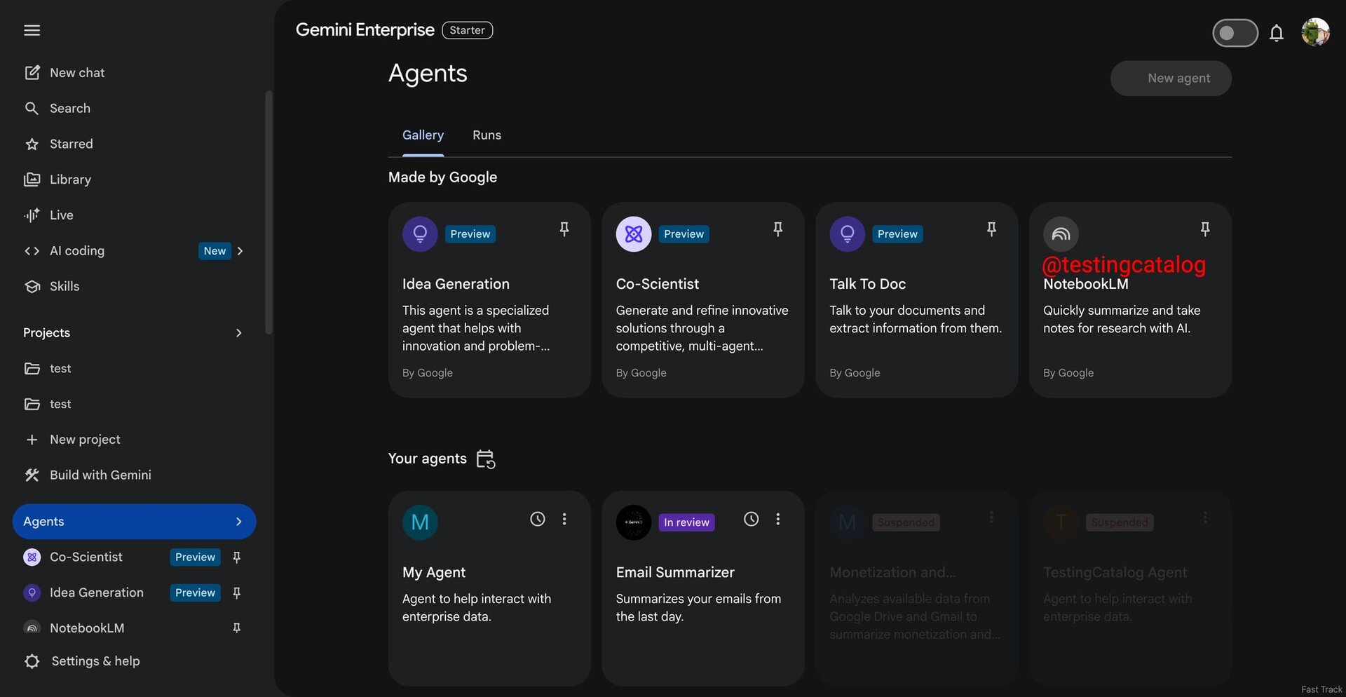The width and height of the screenshot is (1346, 697).
Task: Open the Skills section
Action: tap(65, 286)
